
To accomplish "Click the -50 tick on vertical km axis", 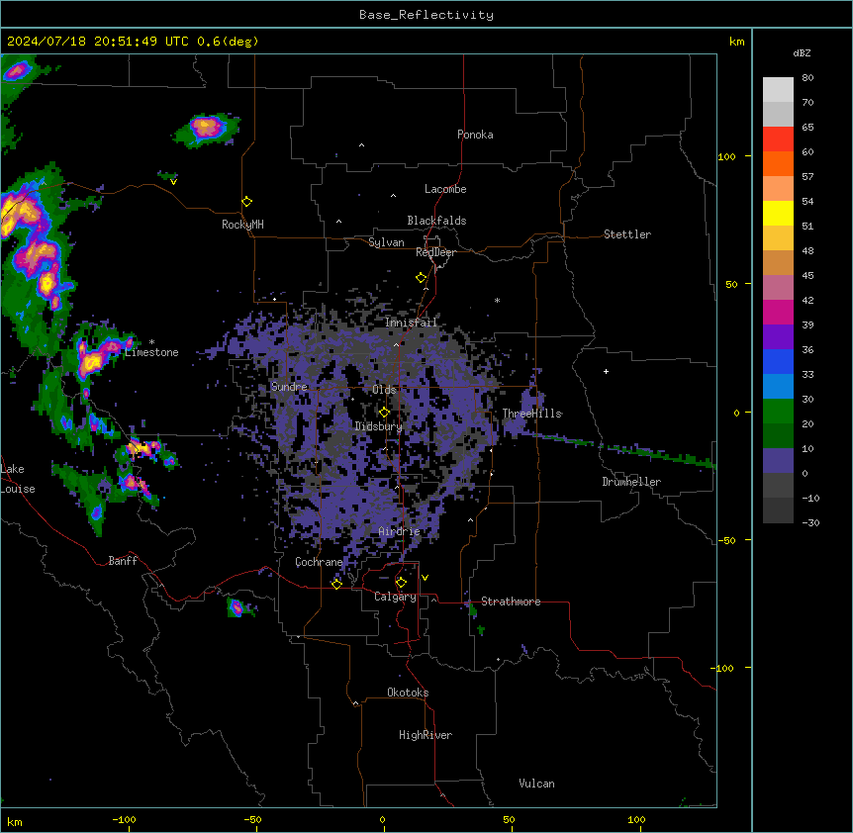I will pos(726,540).
